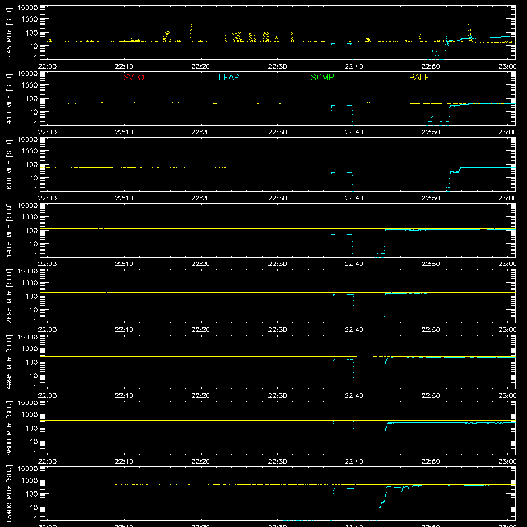527x527 pixels.
Task: Click 22:40 tick under the 245 MHz panel
Action: click(x=354, y=67)
